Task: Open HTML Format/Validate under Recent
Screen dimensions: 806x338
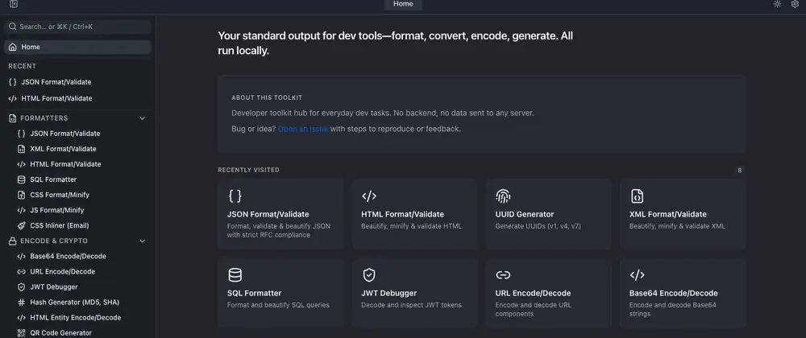Action: pyautogui.click(x=77, y=98)
